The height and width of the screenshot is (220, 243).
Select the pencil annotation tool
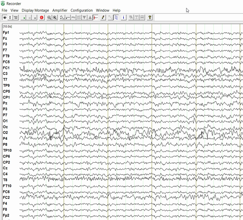point(103,18)
